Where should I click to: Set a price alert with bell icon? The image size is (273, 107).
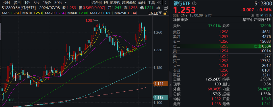click(266, 15)
